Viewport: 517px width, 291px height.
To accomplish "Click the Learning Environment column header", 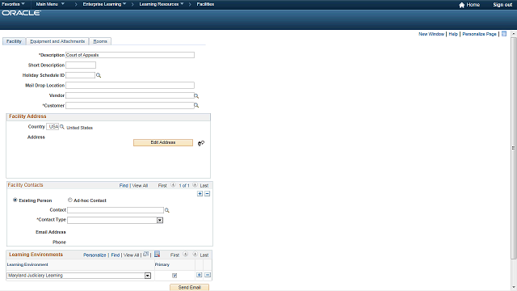I will click(x=27, y=264).
